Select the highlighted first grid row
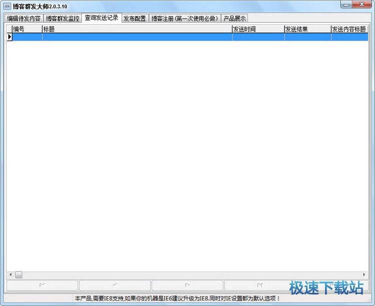This screenshot has width=375, height=306. point(190,37)
